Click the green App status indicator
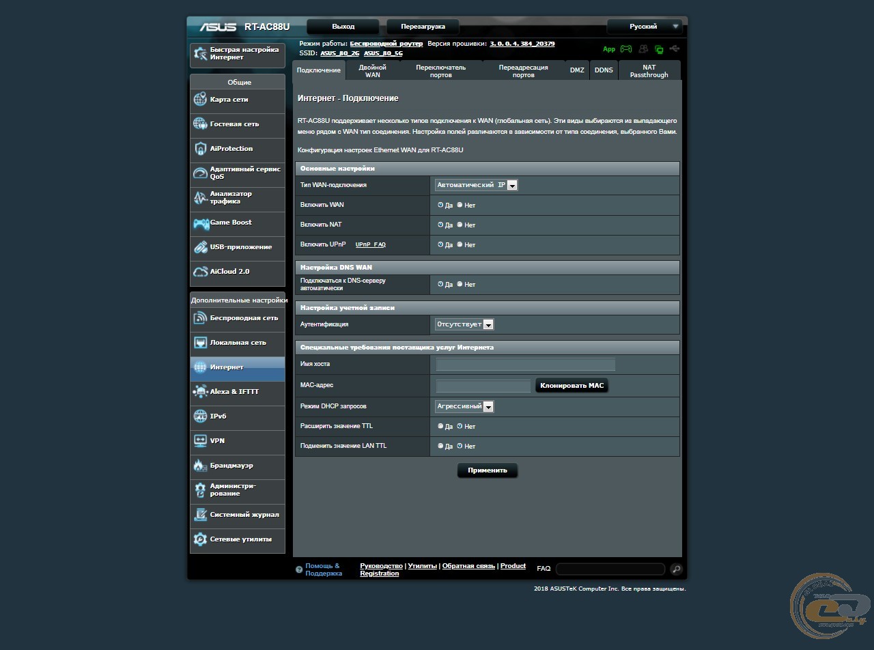Image resolution: width=874 pixels, height=650 pixels. point(609,49)
